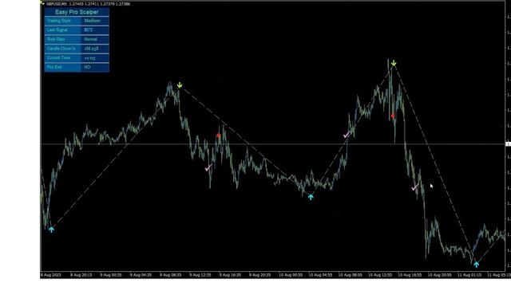Screen dimensions: 511x287
Task: Click the Medium trading style value
Action: point(93,21)
